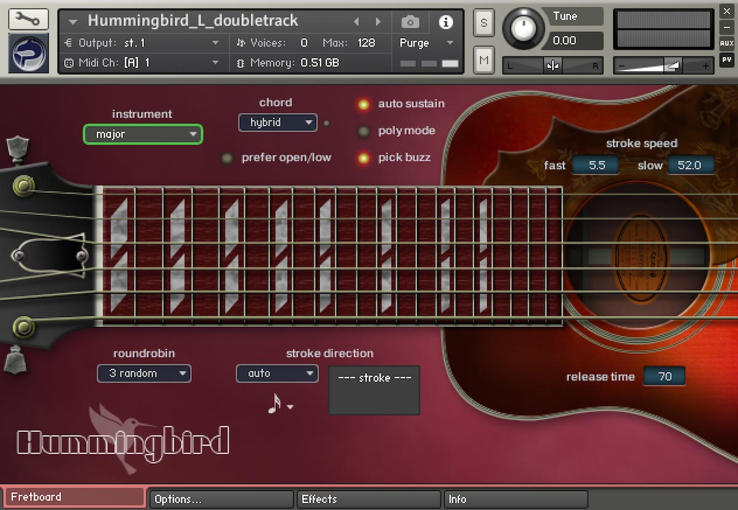Turn off the pick buzz option

pos(363,158)
